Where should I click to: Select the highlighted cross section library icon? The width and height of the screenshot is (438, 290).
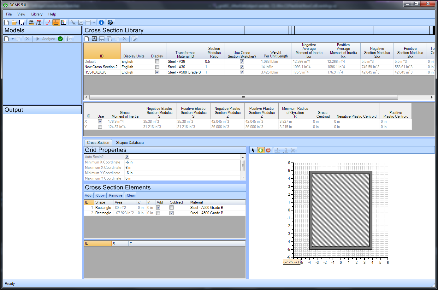coord(56,22)
